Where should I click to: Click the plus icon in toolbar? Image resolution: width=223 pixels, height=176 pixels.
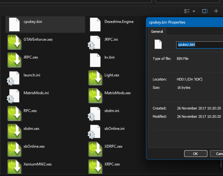click(216, 11)
